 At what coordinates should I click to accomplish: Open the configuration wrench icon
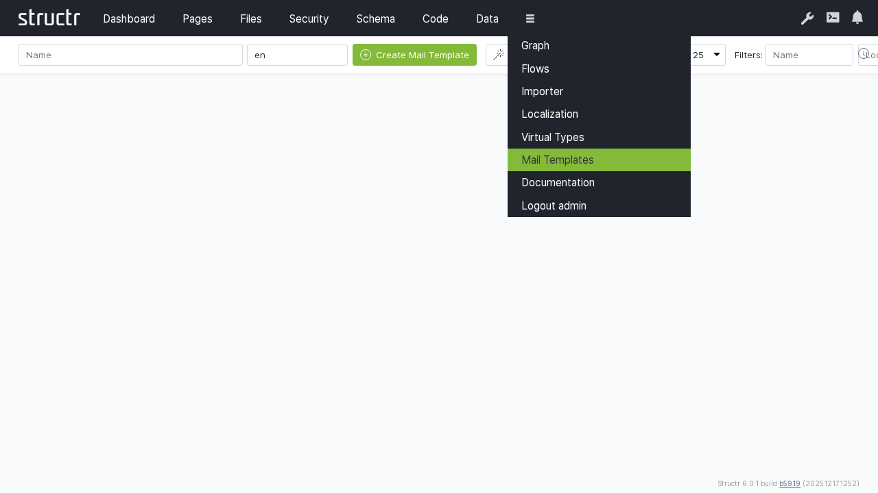point(807,18)
